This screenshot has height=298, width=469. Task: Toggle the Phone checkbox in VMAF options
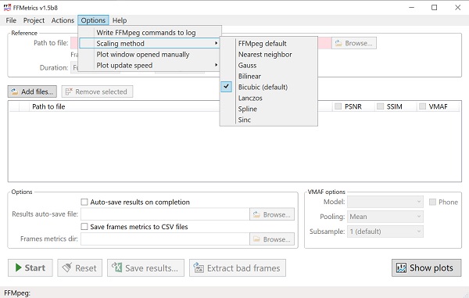coord(432,202)
